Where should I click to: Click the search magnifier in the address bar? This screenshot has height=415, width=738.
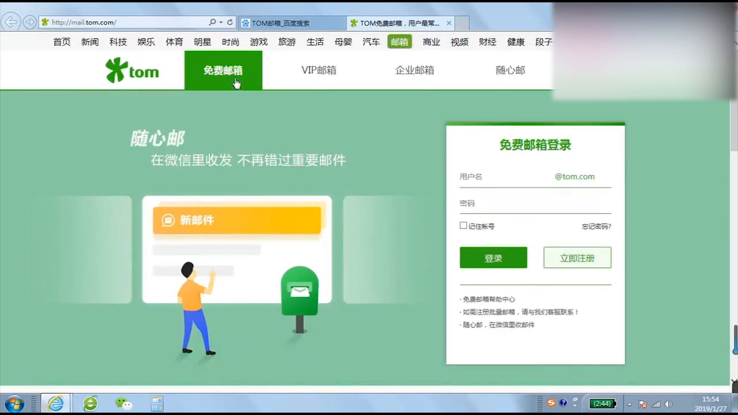(x=212, y=22)
